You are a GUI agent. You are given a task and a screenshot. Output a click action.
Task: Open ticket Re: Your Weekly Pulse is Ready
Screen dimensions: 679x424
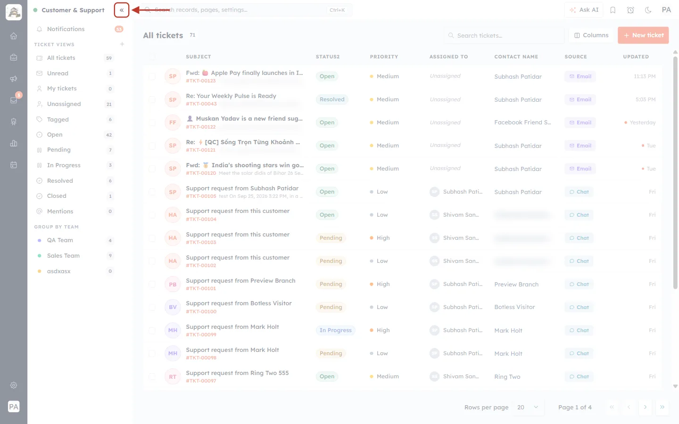point(231,96)
